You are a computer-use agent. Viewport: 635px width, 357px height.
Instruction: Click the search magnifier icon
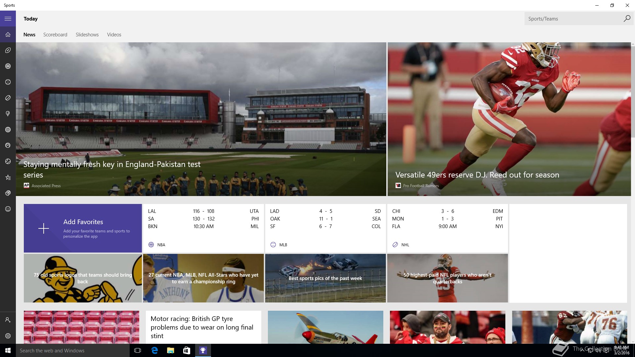(x=627, y=19)
